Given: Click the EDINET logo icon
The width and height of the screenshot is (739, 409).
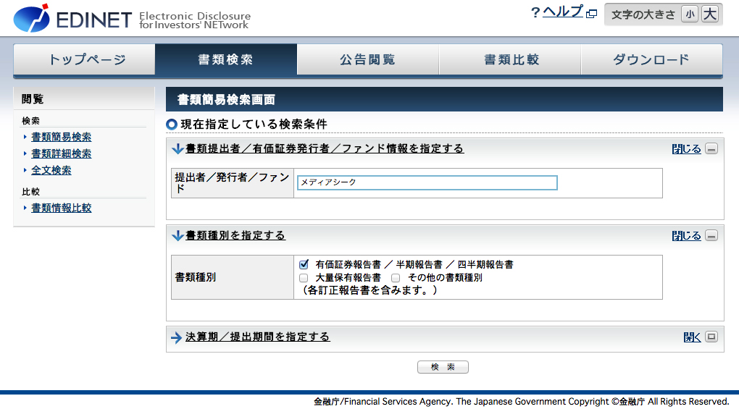Looking at the screenshot, I should tap(31, 19).
